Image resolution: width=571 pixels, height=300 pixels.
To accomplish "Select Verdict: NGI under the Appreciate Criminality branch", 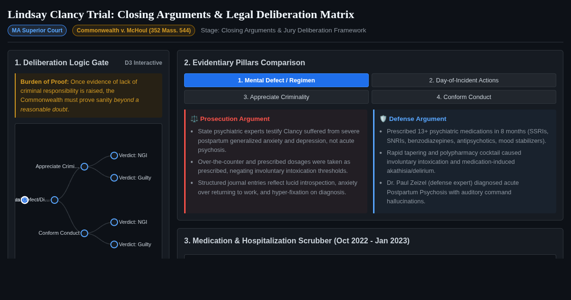I will pos(114,156).
